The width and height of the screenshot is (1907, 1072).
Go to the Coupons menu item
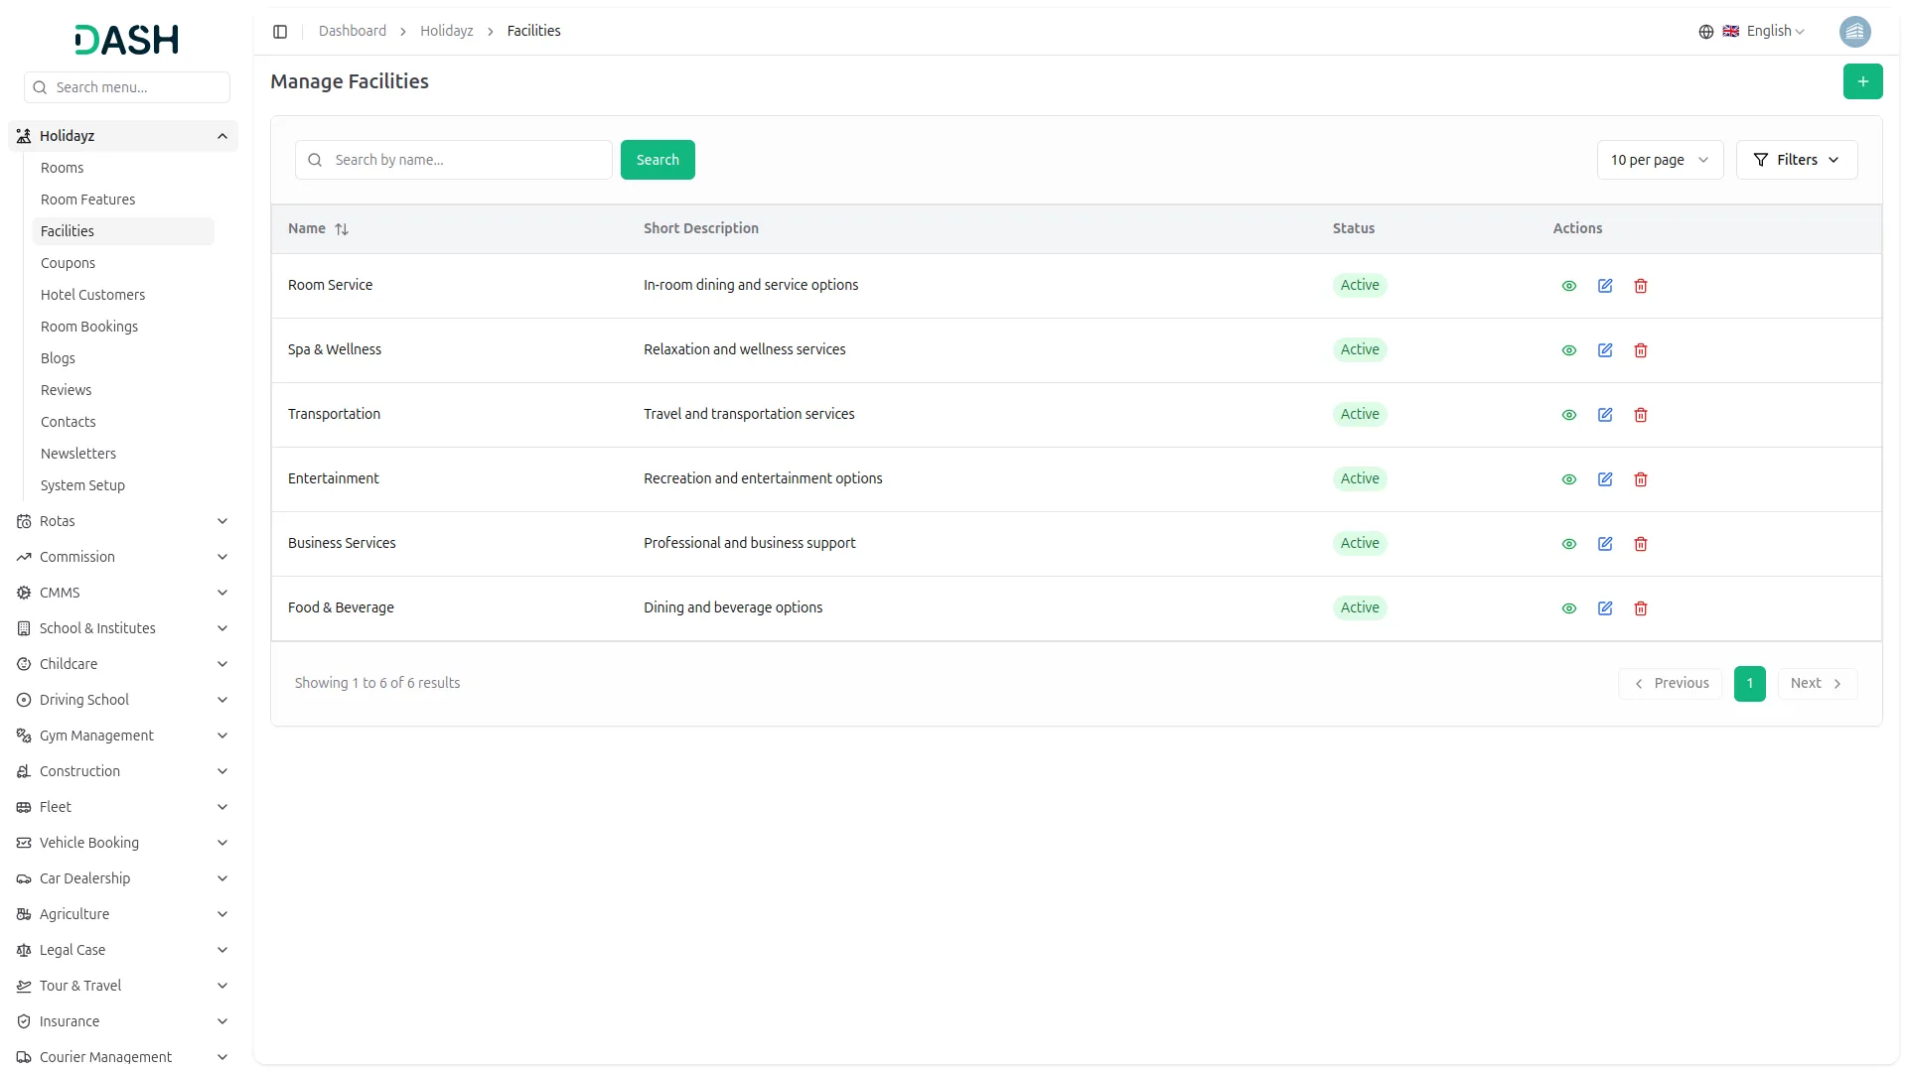point(68,263)
